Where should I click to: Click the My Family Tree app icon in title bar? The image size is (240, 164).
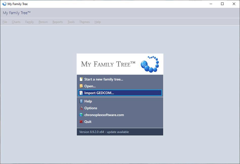coord(4,4)
